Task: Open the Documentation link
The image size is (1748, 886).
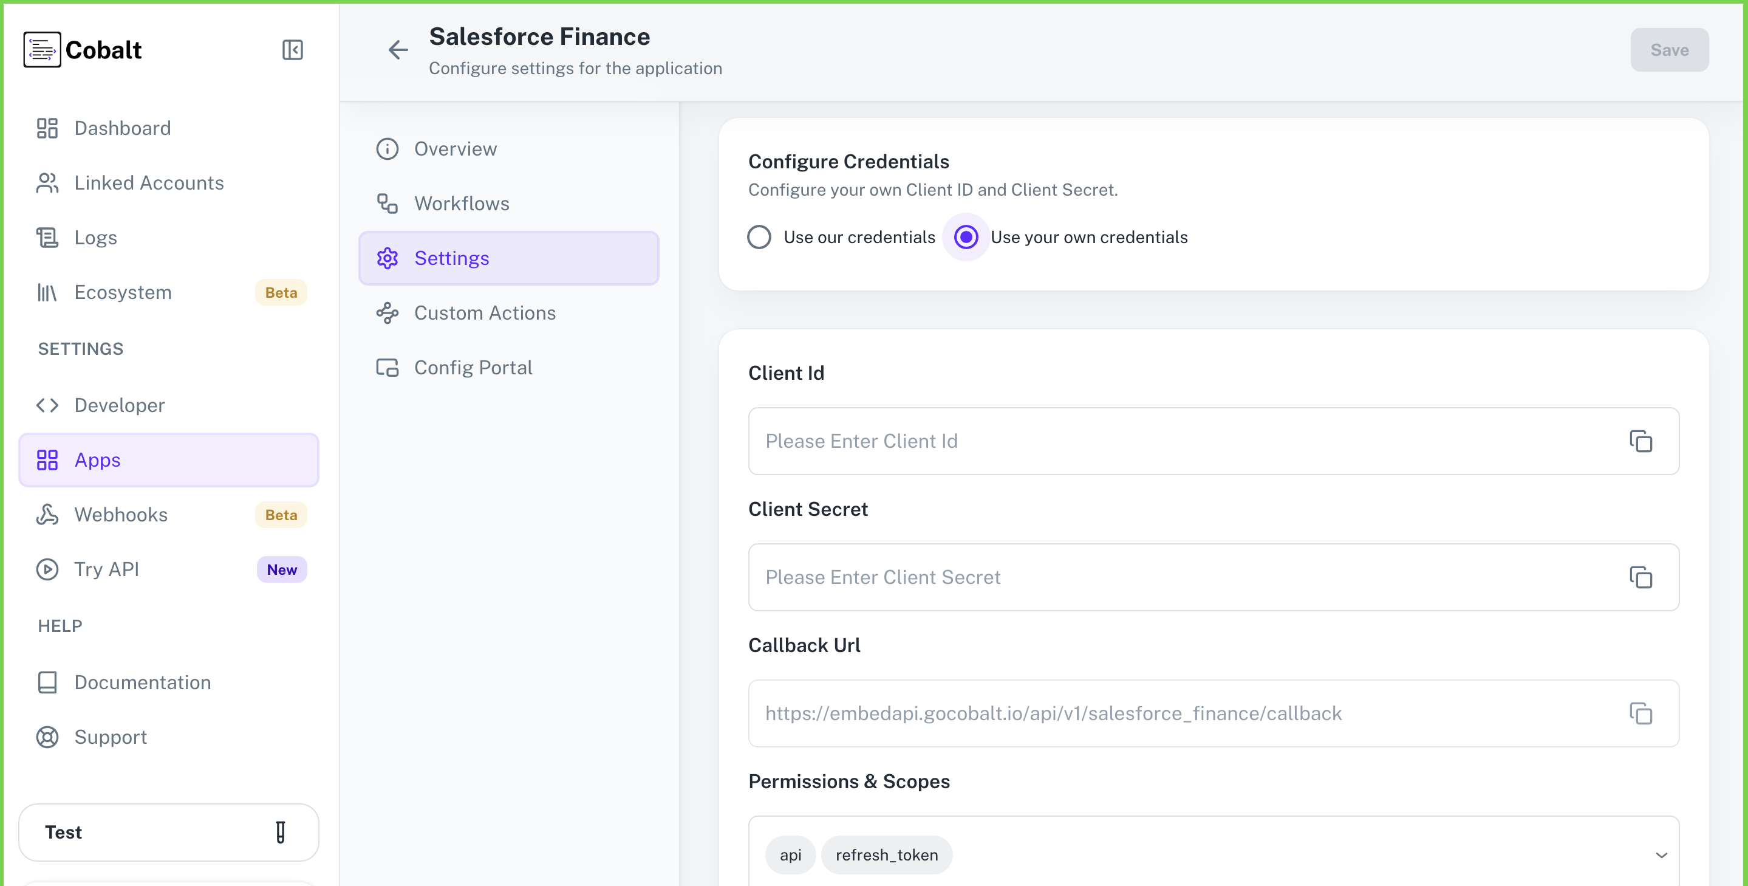Action: click(x=143, y=682)
